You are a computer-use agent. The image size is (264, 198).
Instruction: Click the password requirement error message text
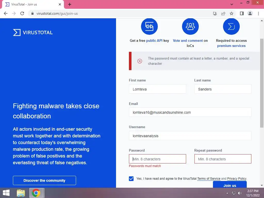click(199, 61)
